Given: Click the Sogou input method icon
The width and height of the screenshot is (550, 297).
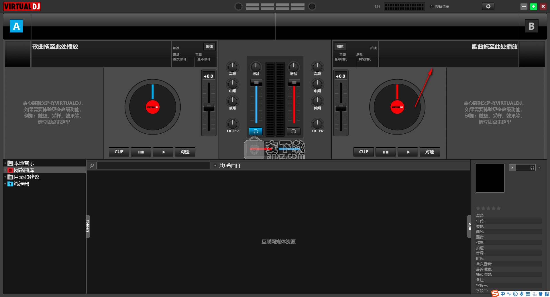Looking at the screenshot, I should click(x=495, y=294).
